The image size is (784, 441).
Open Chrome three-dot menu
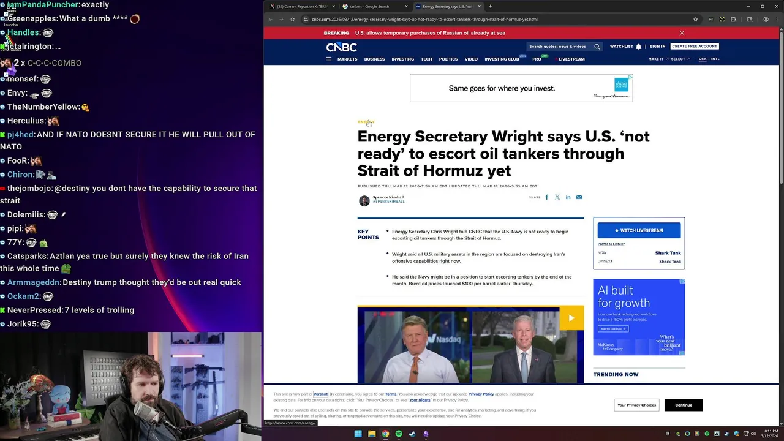click(776, 19)
